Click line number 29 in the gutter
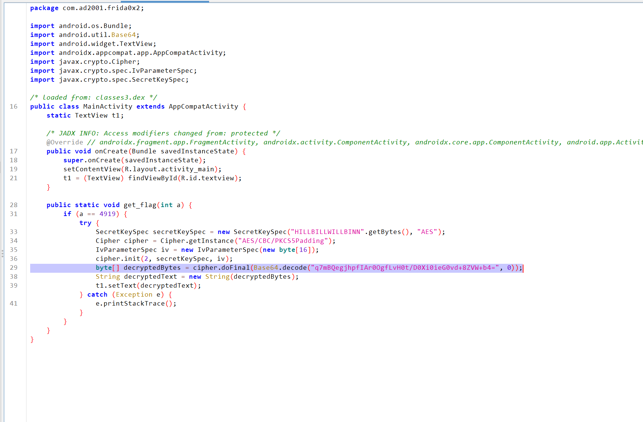Viewport: 643px width, 422px height. point(14,268)
